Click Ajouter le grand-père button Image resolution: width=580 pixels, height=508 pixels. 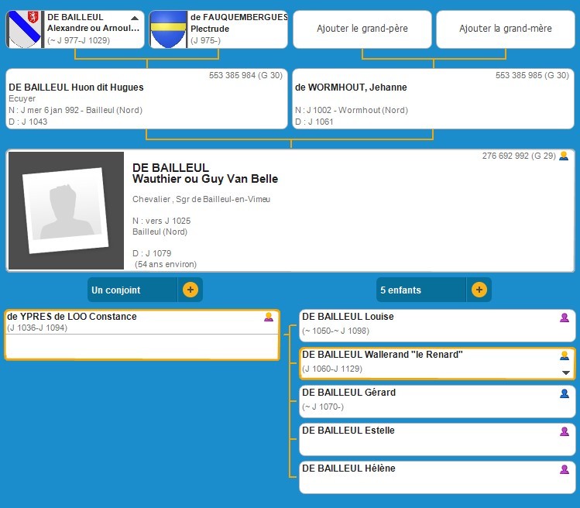362,29
